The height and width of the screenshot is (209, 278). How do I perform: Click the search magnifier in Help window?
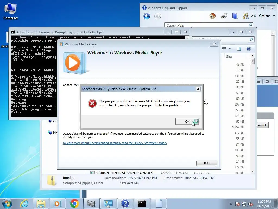coord(250,25)
